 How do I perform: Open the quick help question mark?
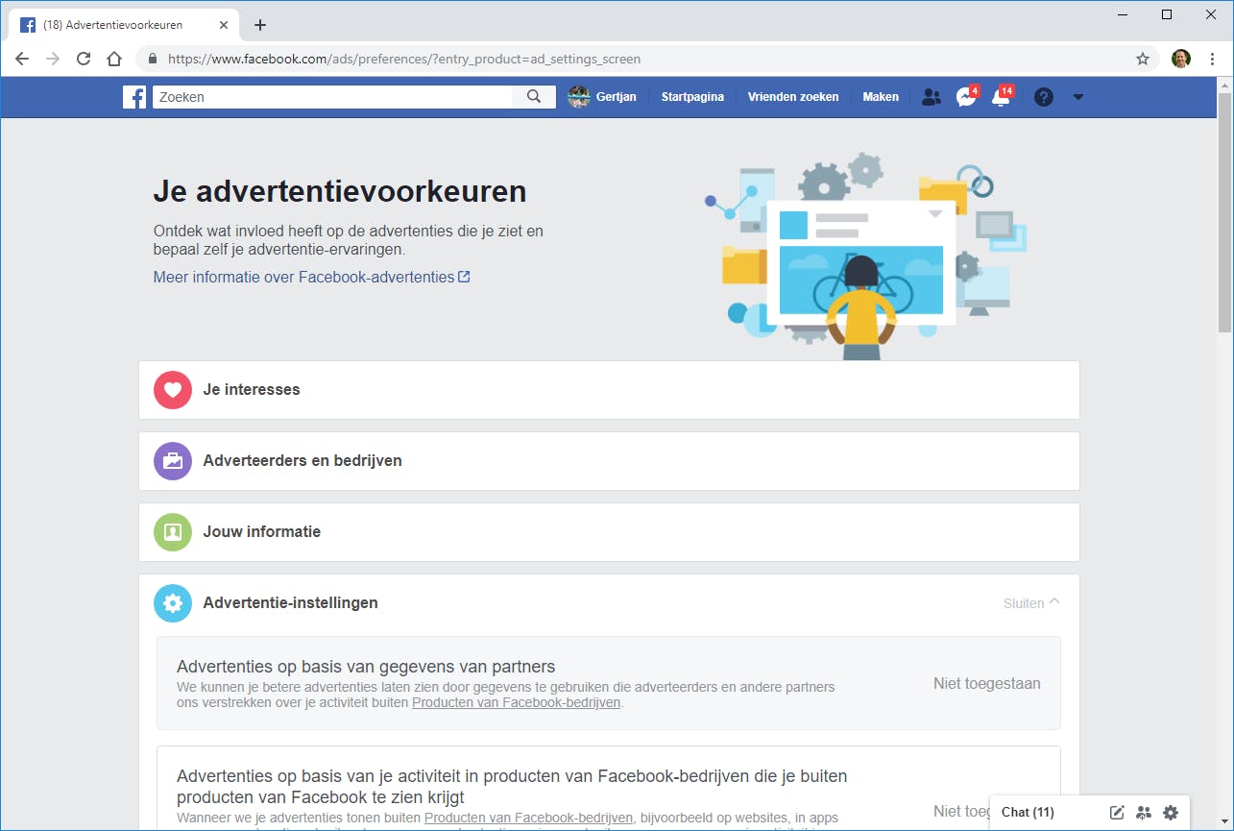point(1044,97)
